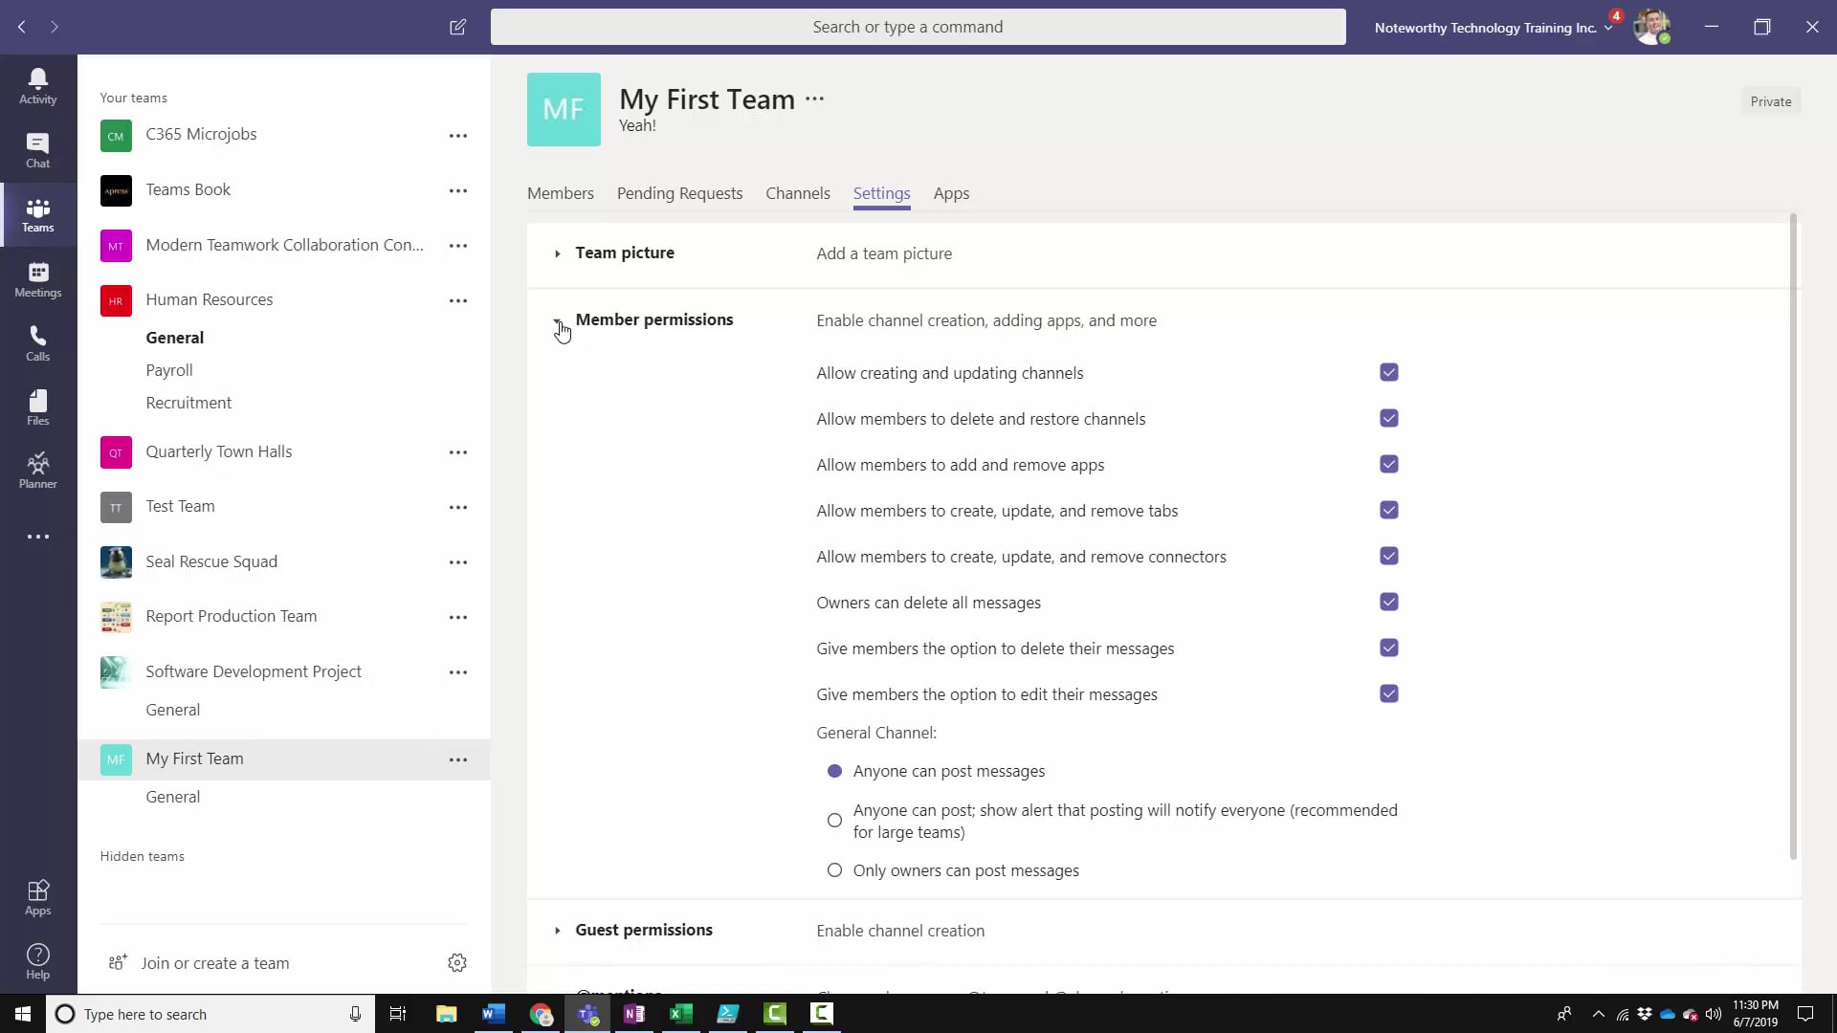The image size is (1837, 1033).
Task: Launch Excel from the taskbar
Action: tap(681, 1014)
